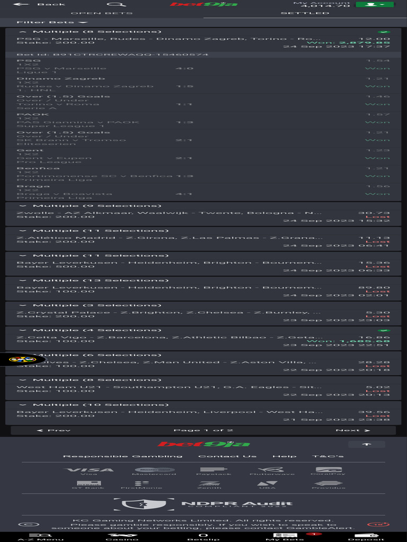Expand the Multiple (9 Selections) Zwolle bet
The image size is (407, 542).
coord(23,206)
